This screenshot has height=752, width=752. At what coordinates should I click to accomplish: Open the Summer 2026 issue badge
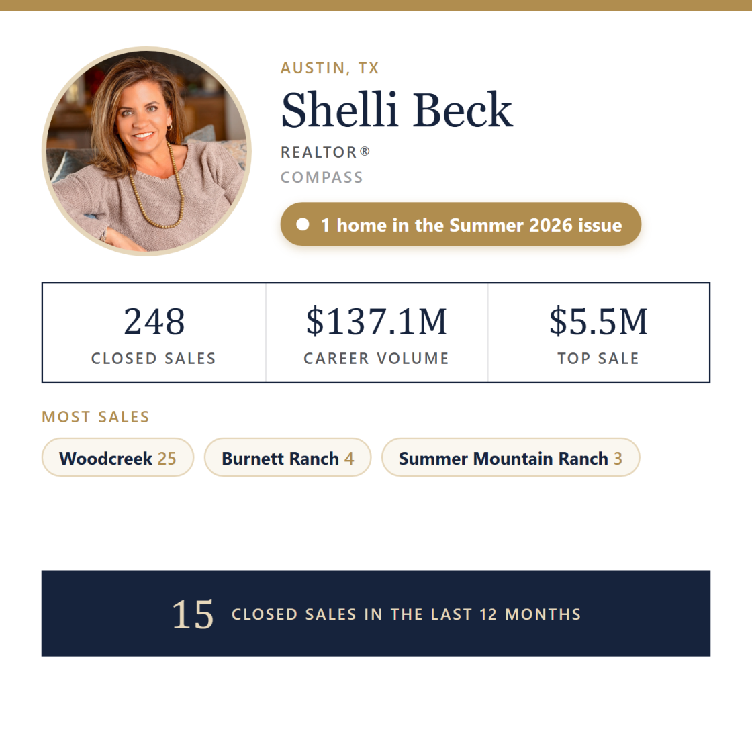tap(461, 224)
